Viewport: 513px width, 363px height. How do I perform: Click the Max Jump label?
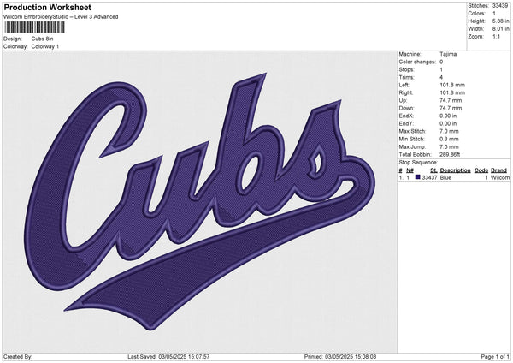(412, 146)
